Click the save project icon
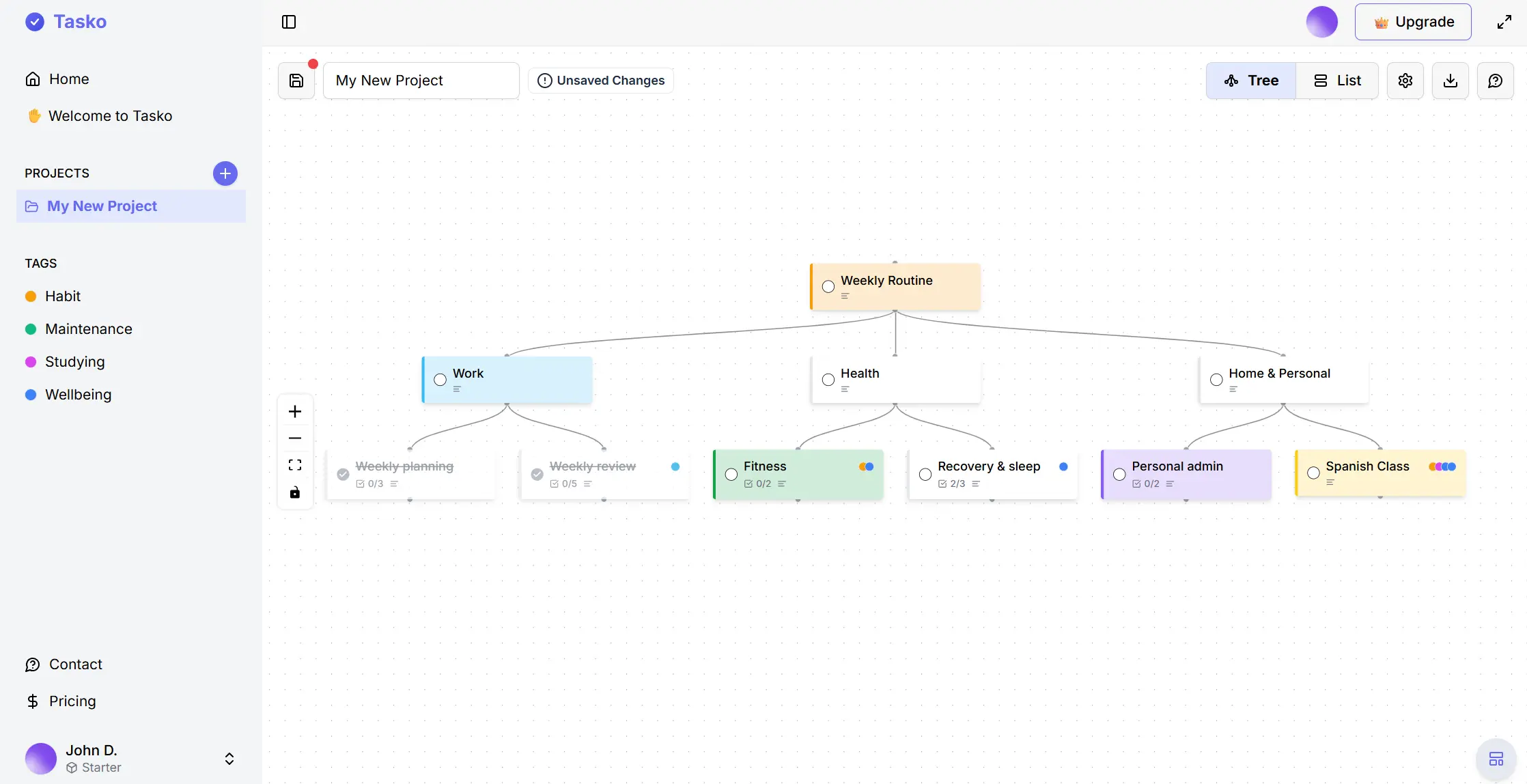 296,81
